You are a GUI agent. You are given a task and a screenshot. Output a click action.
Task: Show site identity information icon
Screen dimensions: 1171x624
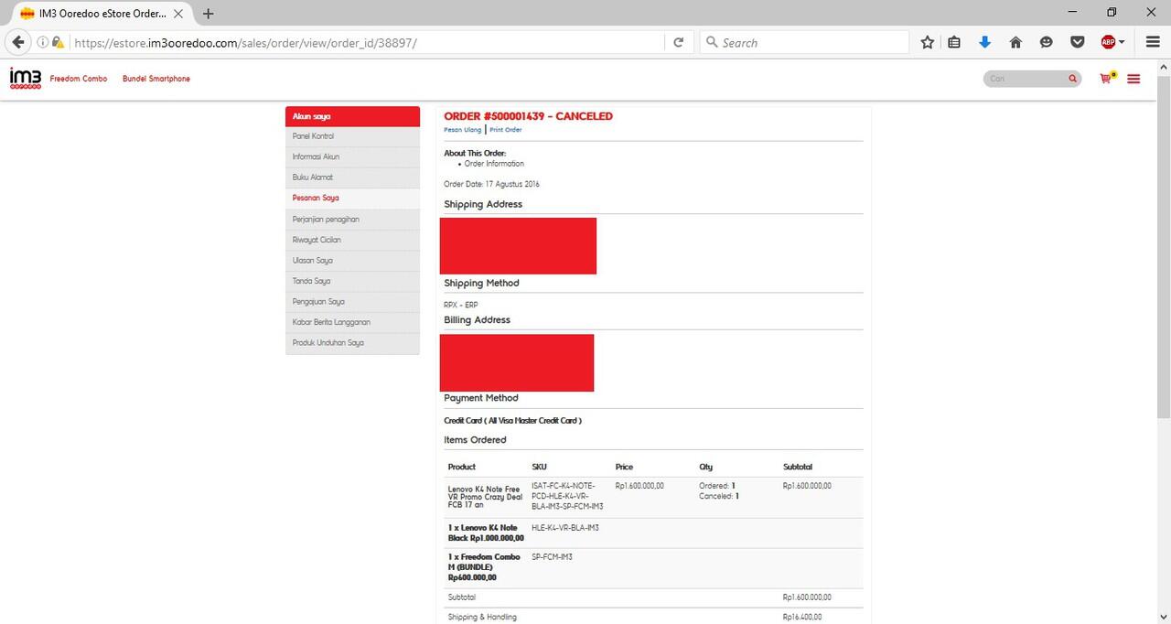(x=42, y=42)
